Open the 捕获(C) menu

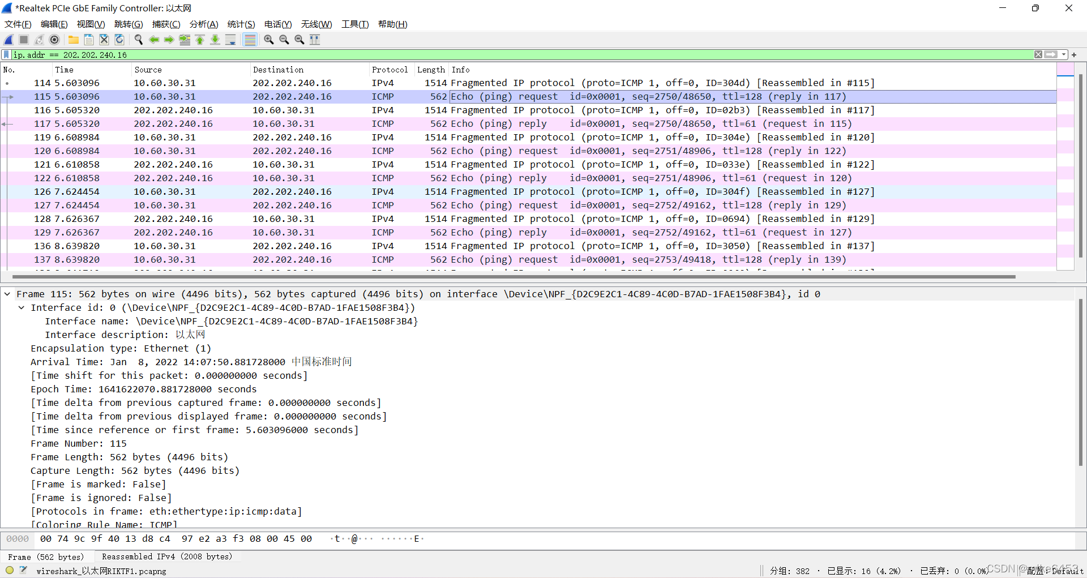point(166,24)
